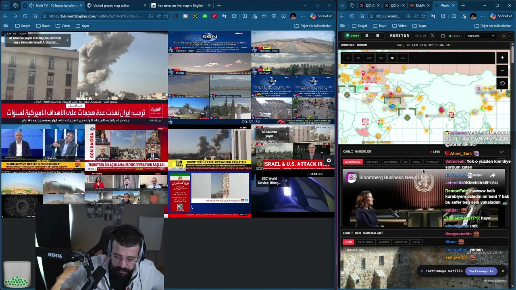Favorite the Multi TV page with star icon
The width and height of the screenshot is (516, 290).
pyautogui.click(x=165, y=16)
